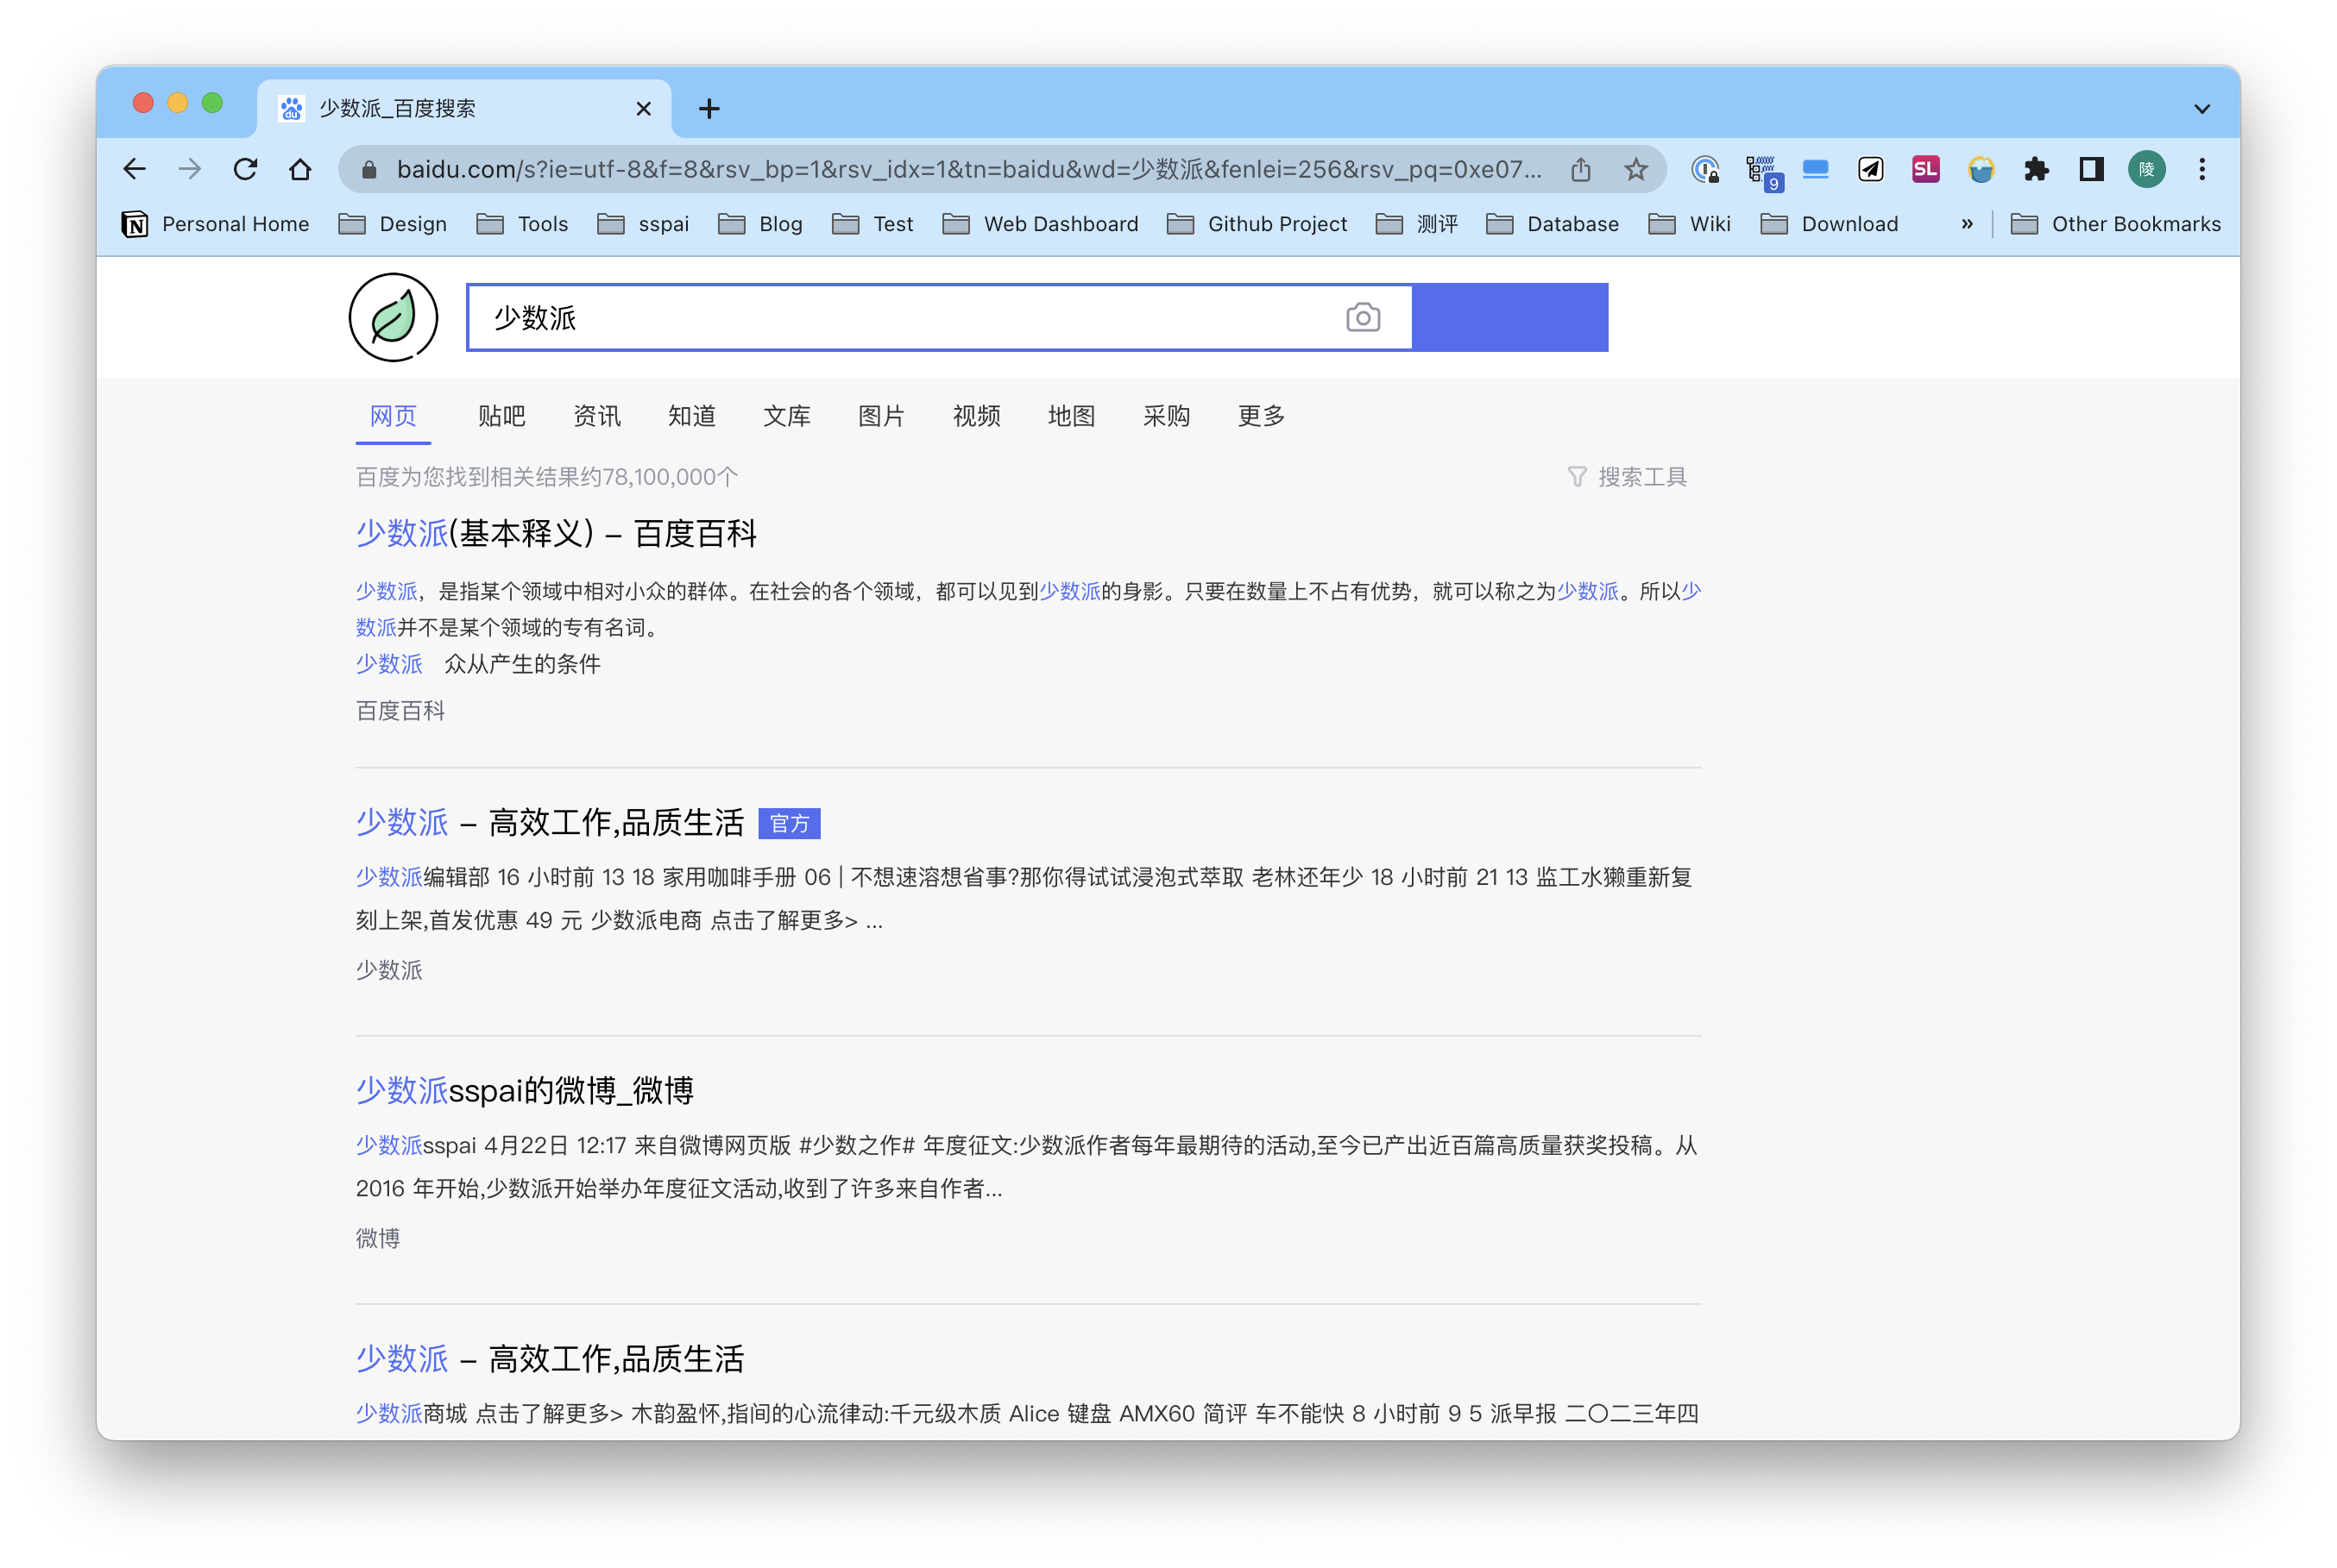Viewport: 2337px width, 1568px height.
Task: Click inside the 少数派 search field
Action: [900, 318]
